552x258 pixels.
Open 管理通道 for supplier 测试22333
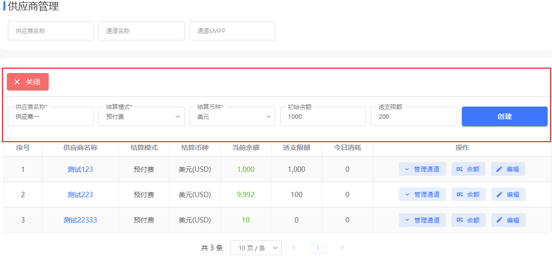pyautogui.click(x=422, y=220)
